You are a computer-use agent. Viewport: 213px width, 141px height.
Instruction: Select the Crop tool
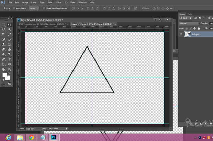(x=3, y=34)
